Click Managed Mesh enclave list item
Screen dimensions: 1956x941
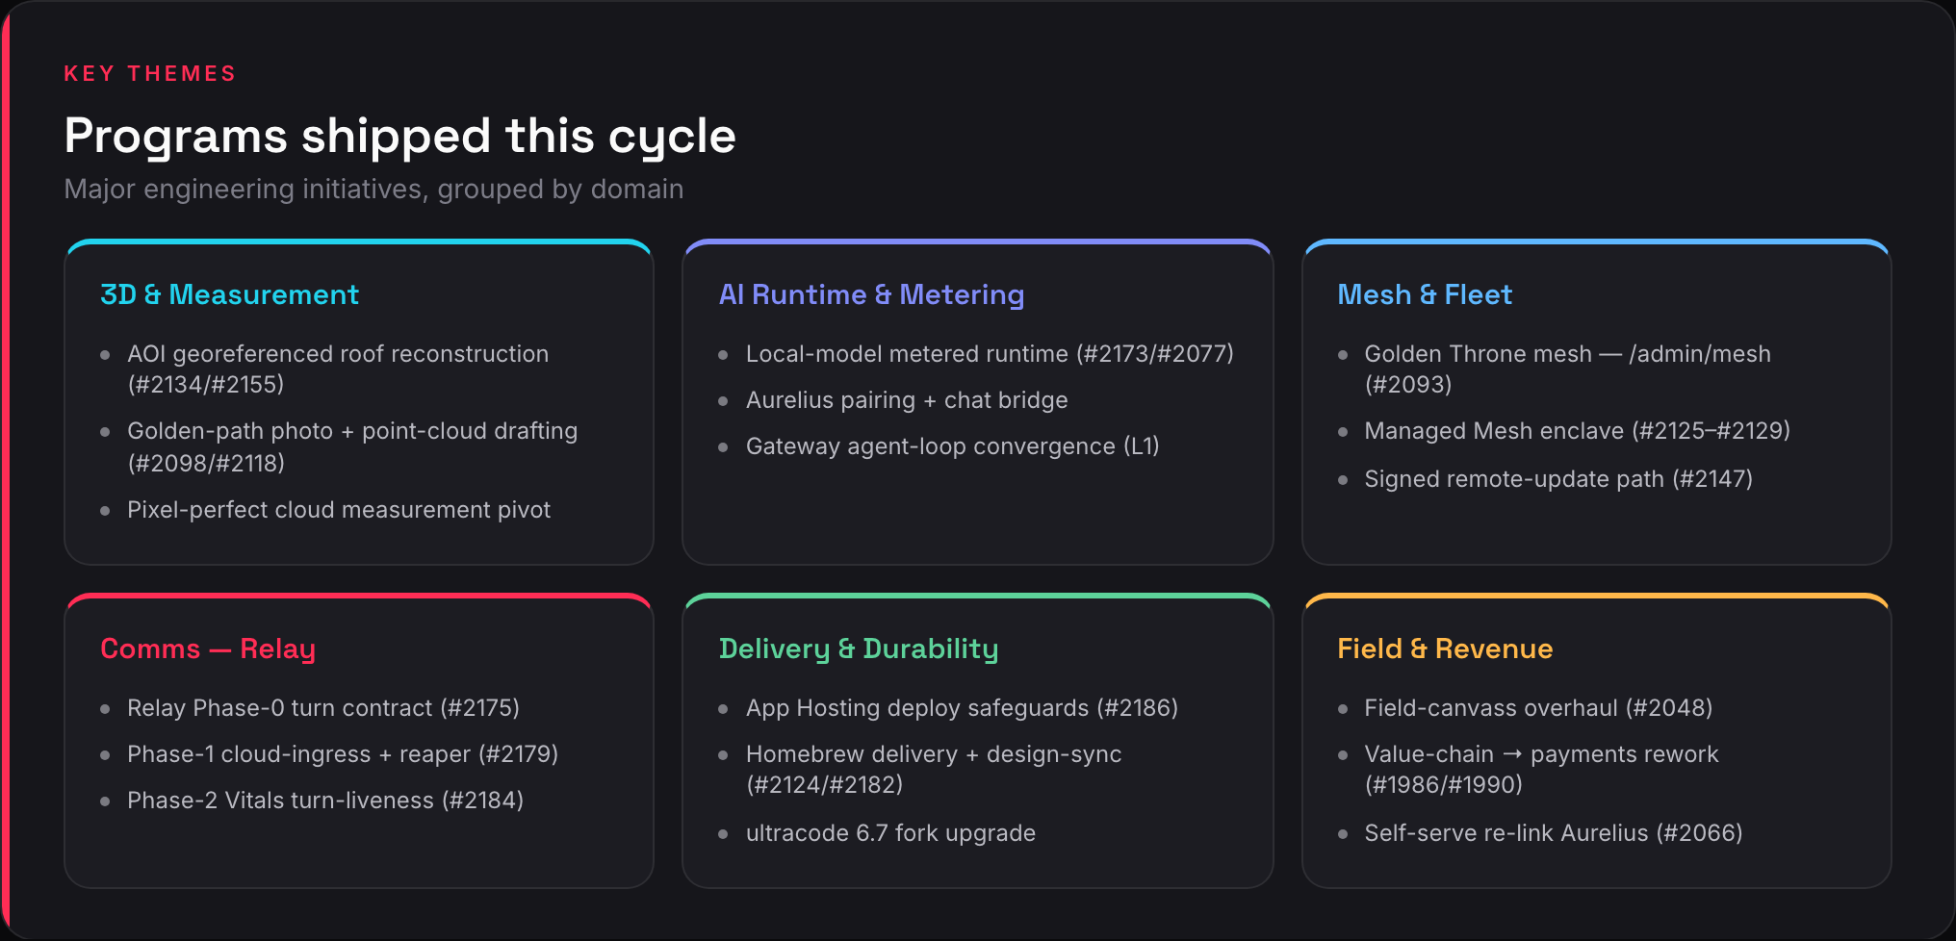[1577, 431]
